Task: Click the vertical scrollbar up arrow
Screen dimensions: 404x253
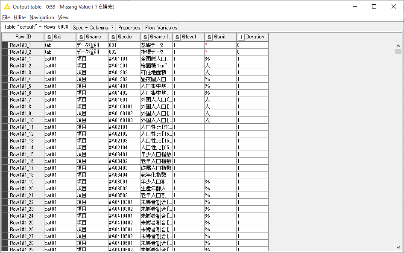Action: point(398,46)
